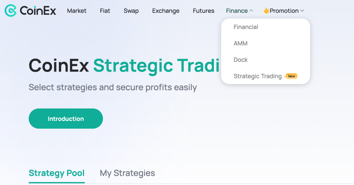Go to the Futures page
The height and width of the screenshot is (185, 354).
[x=204, y=11]
